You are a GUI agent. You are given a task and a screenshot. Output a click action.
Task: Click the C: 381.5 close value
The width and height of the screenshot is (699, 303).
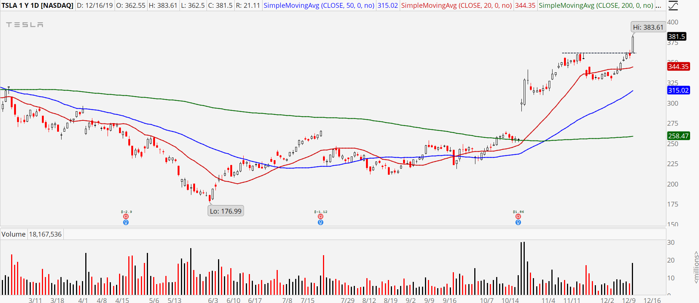(x=220, y=6)
